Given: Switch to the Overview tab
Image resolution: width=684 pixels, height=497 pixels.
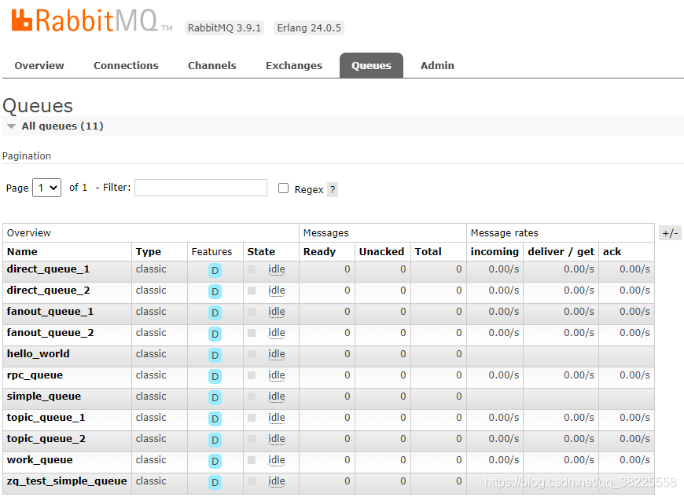Looking at the screenshot, I should [x=39, y=65].
